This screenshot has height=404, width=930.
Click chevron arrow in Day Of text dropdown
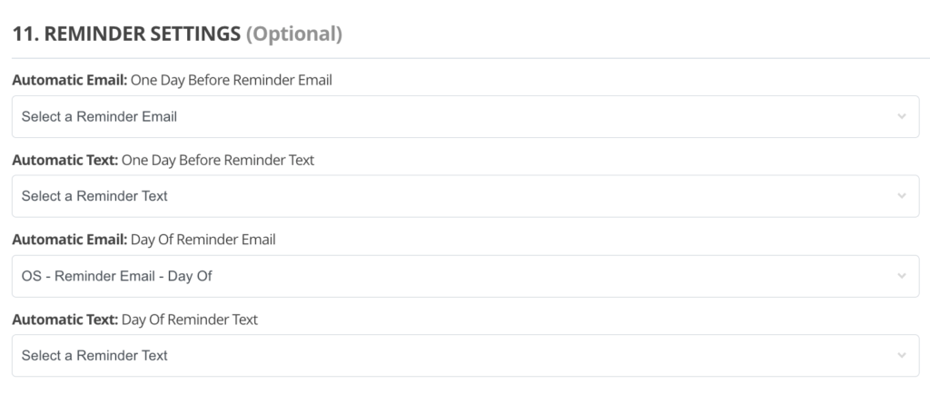point(901,356)
